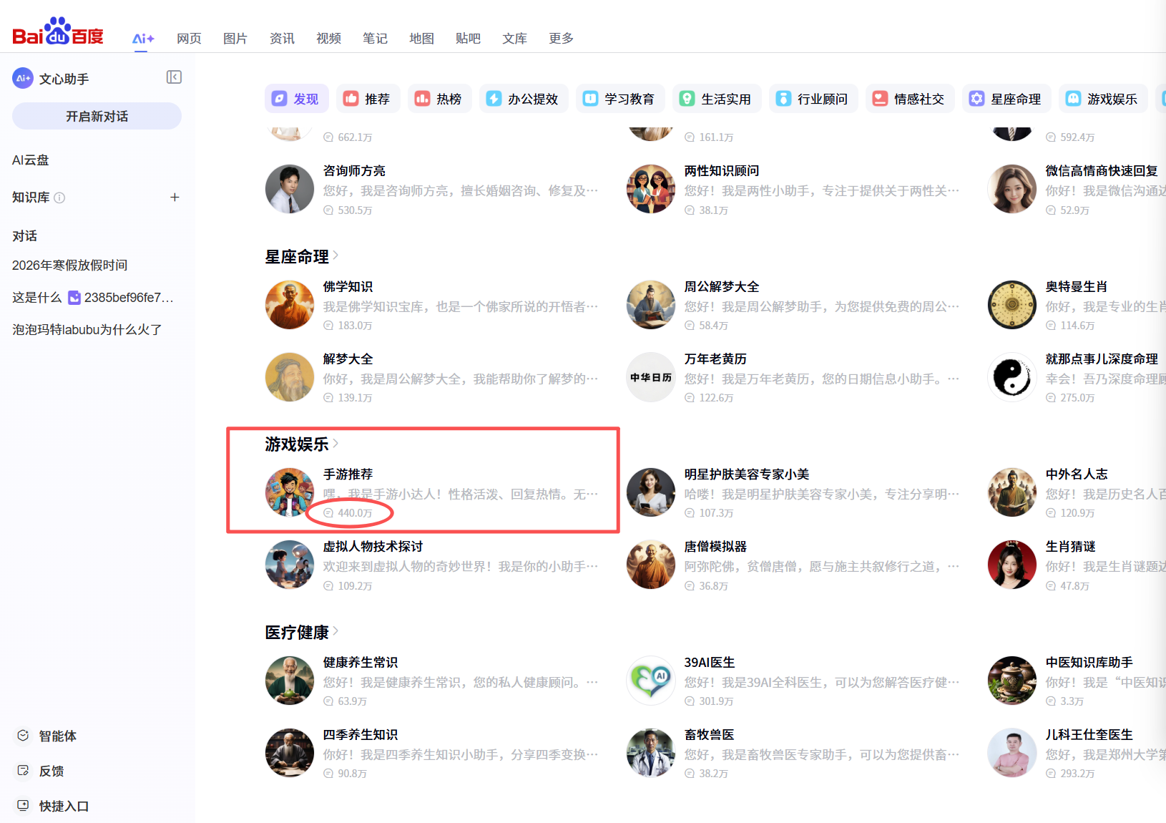Expand the 游戏娱乐 section arrow
1166x823 pixels.
(x=336, y=443)
